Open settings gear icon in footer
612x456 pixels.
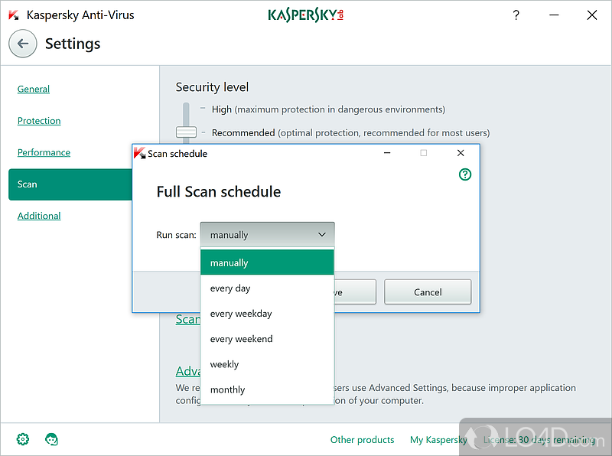point(23,439)
